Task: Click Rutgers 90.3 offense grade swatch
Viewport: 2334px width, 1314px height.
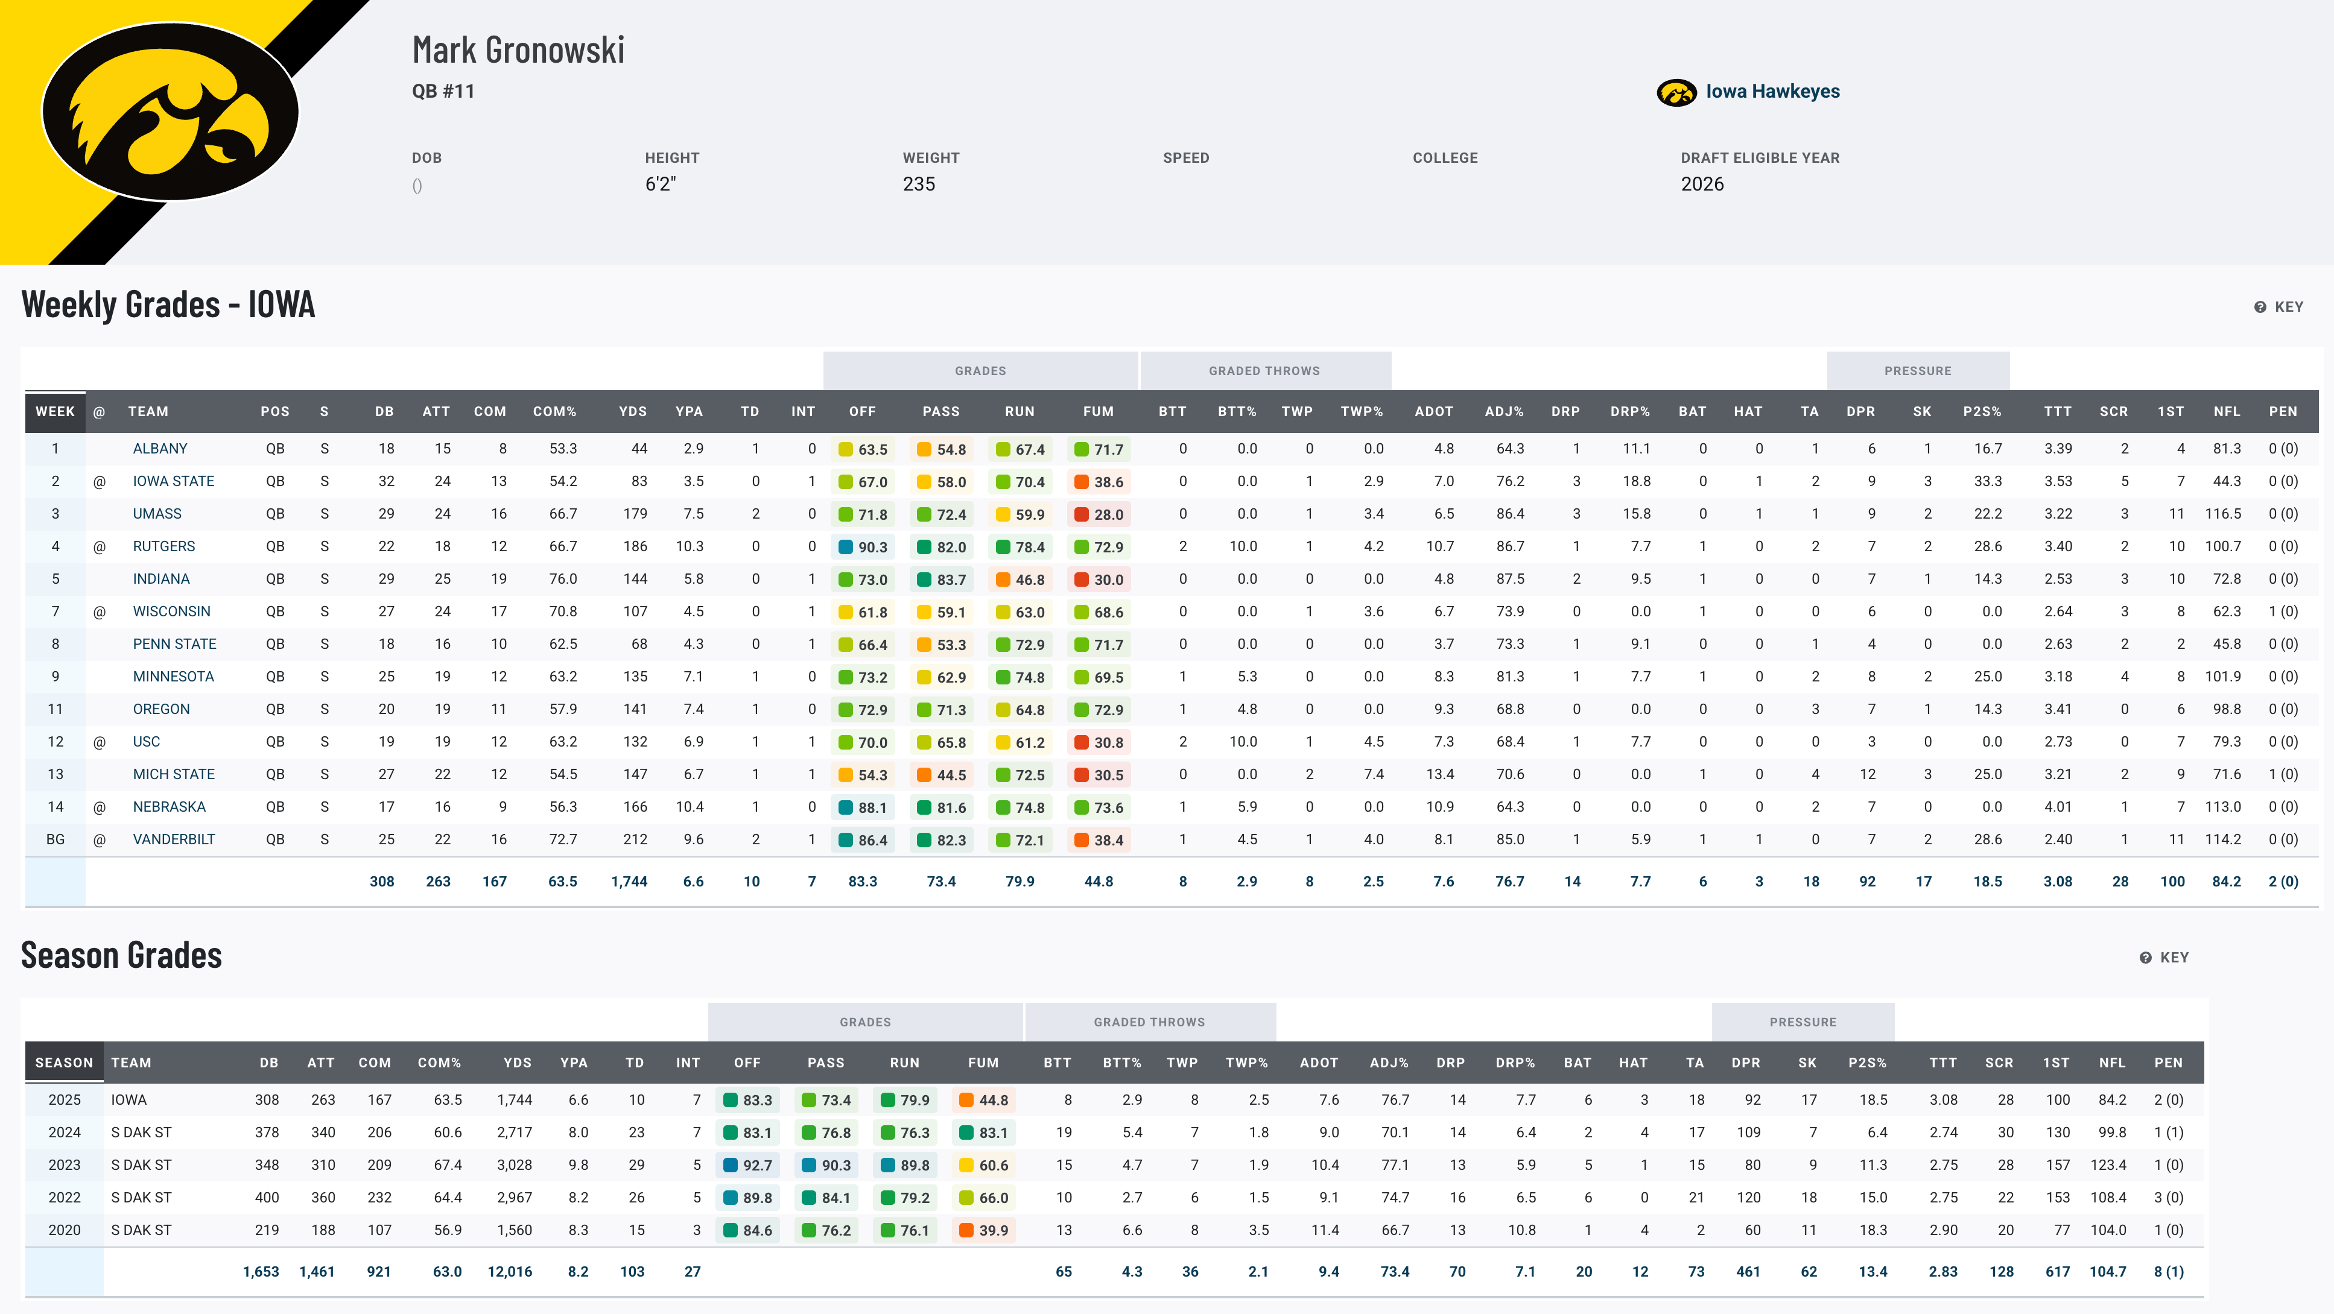Action: (x=845, y=547)
